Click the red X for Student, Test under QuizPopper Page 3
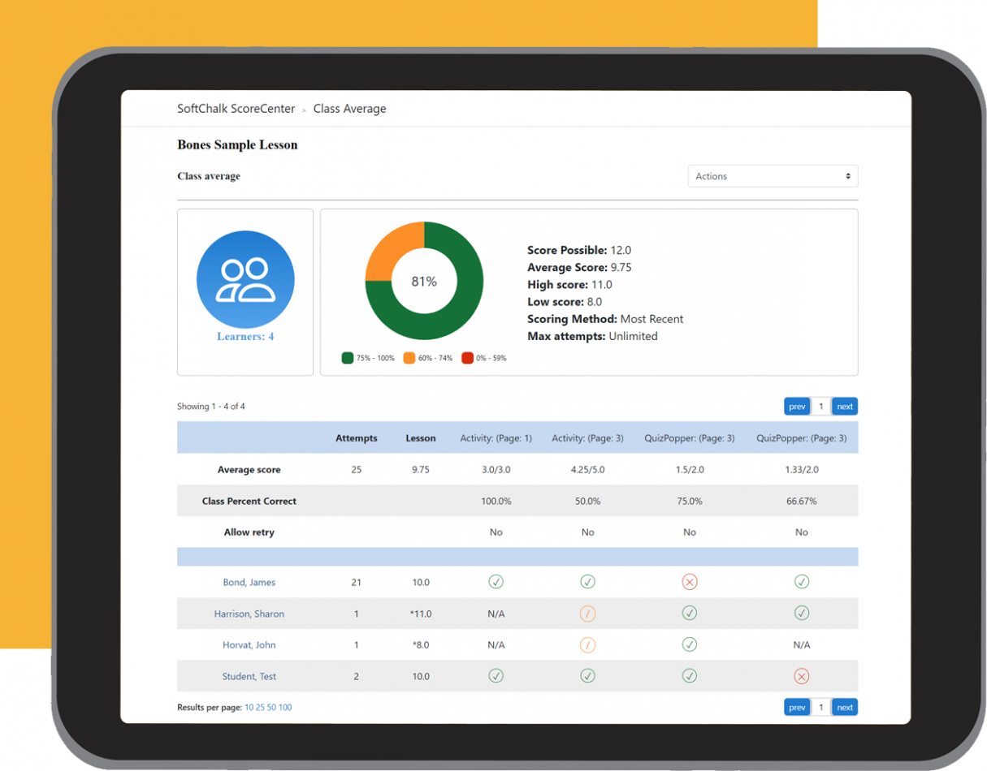The image size is (987, 771). [802, 676]
